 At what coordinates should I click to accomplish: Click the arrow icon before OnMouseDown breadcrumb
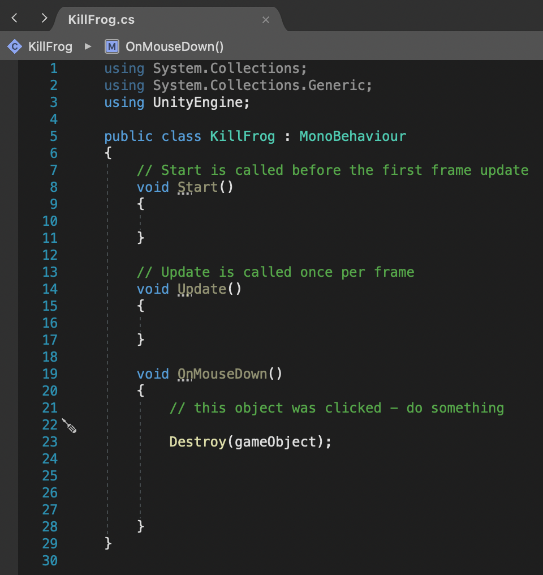coord(88,46)
